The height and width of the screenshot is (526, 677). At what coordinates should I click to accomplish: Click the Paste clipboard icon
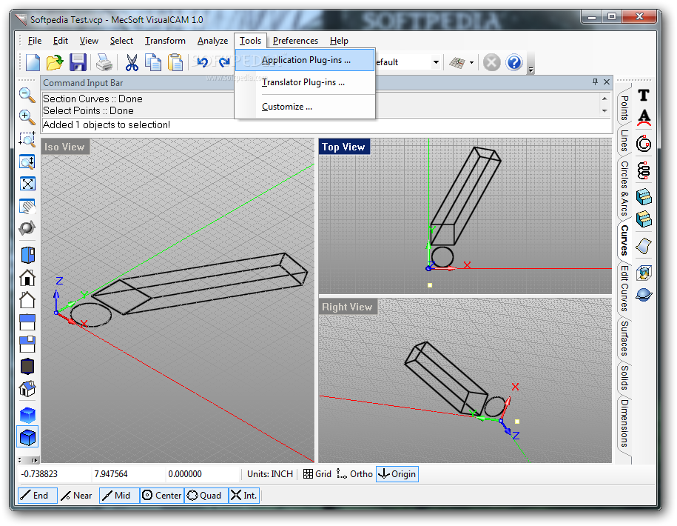point(175,62)
